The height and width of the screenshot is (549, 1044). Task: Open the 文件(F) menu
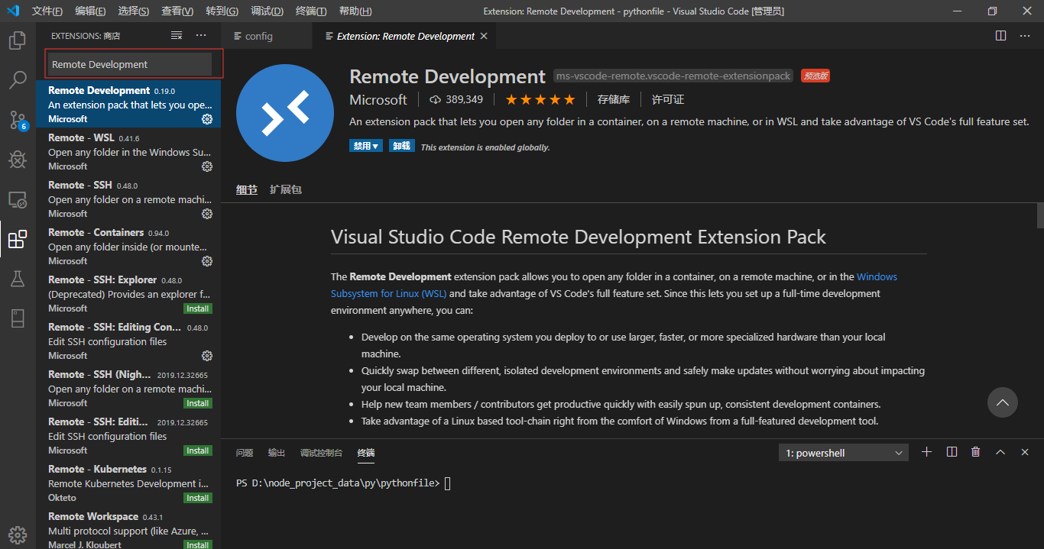[47, 11]
